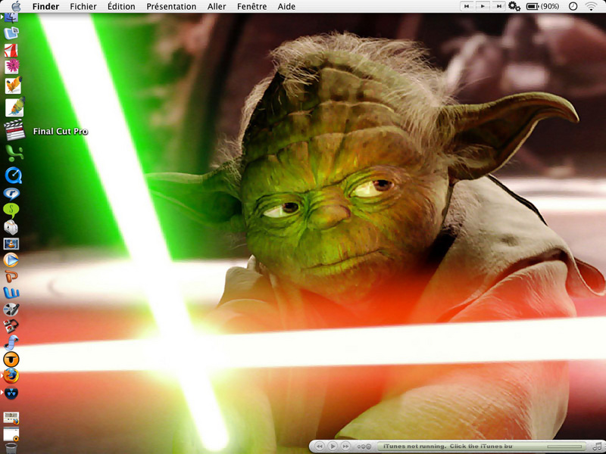The height and width of the screenshot is (454, 606).
Task: Open the Finder menu
Action: pos(45,7)
